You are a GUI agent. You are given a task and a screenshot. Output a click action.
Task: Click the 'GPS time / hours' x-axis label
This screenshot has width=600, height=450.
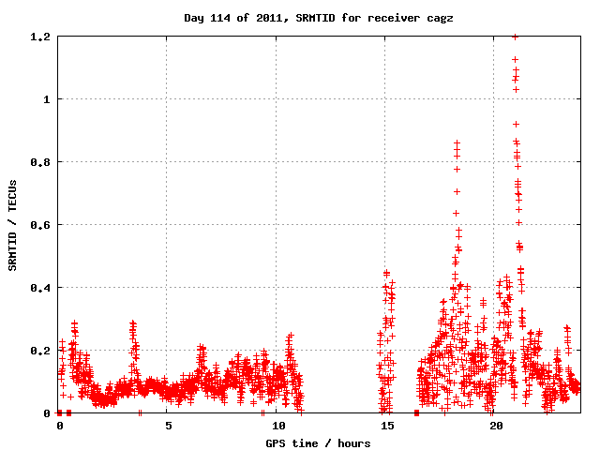pos(318,441)
